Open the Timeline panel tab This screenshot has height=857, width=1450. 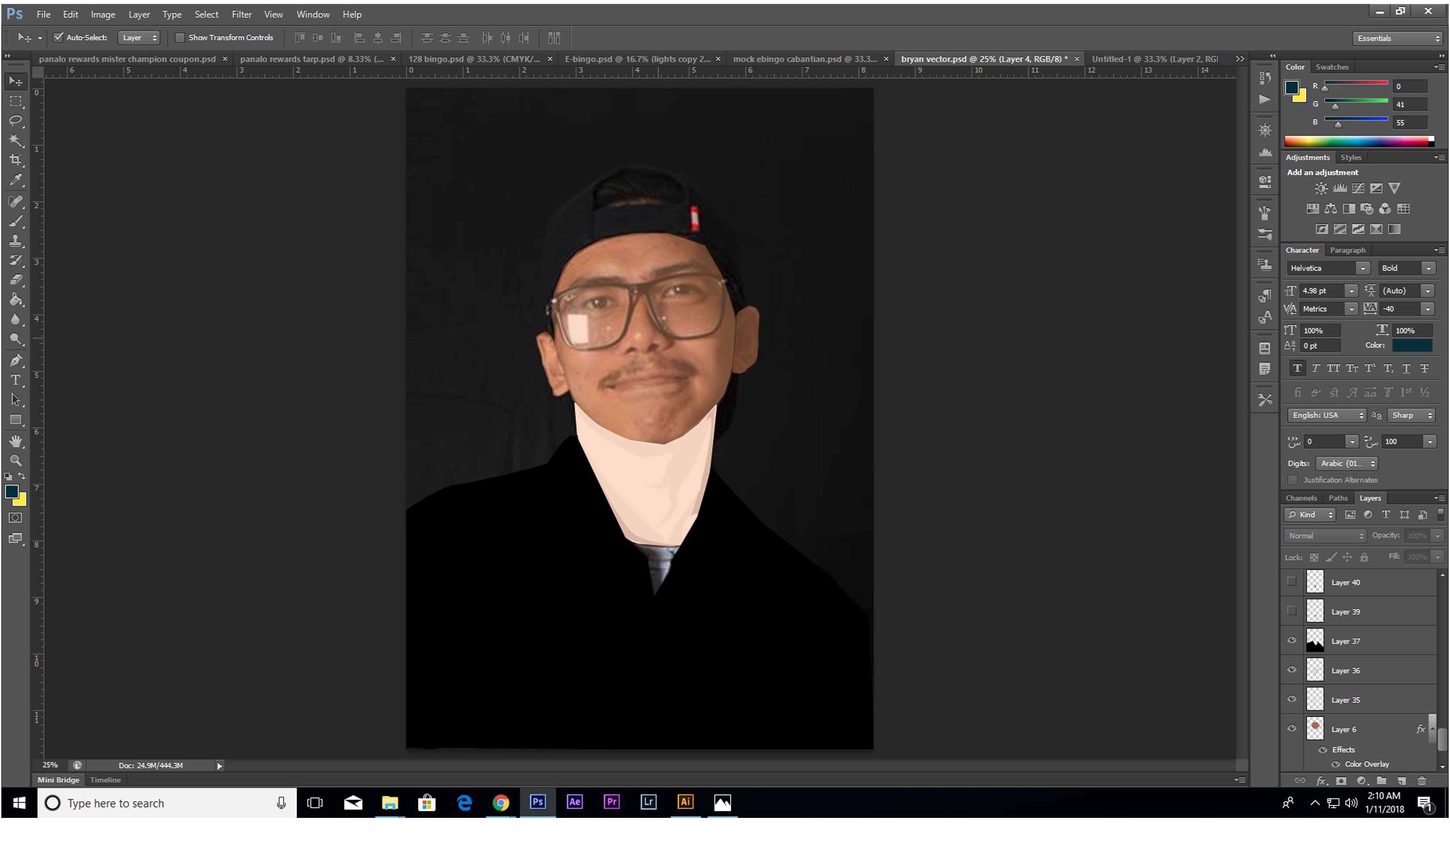105,780
